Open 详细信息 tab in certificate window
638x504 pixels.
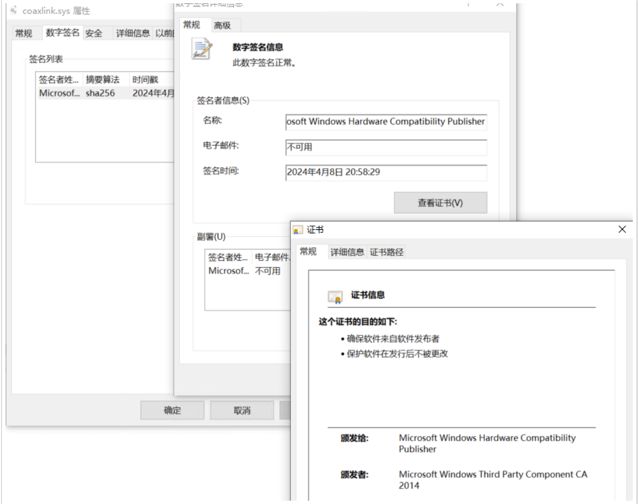pos(347,252)
